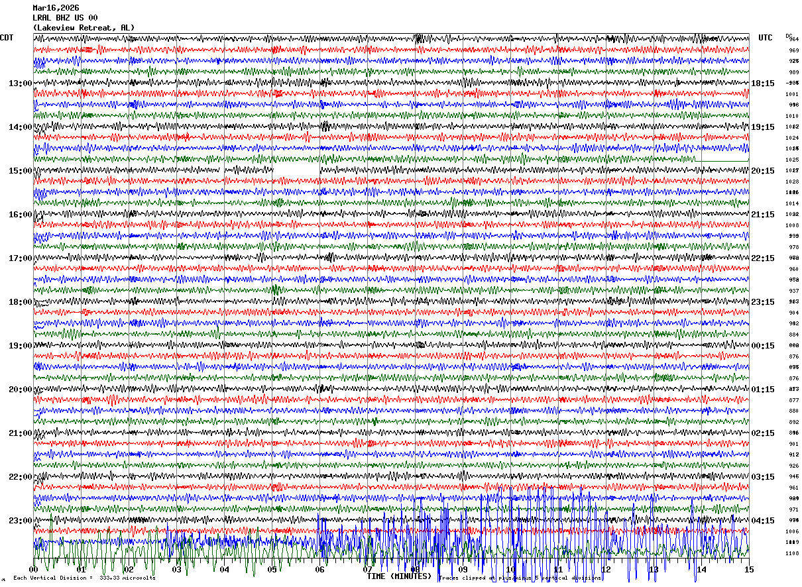Click the DC offset value 969
This screenshot has height=587, width=802.
pyautogui.click(x=793, y=50)
